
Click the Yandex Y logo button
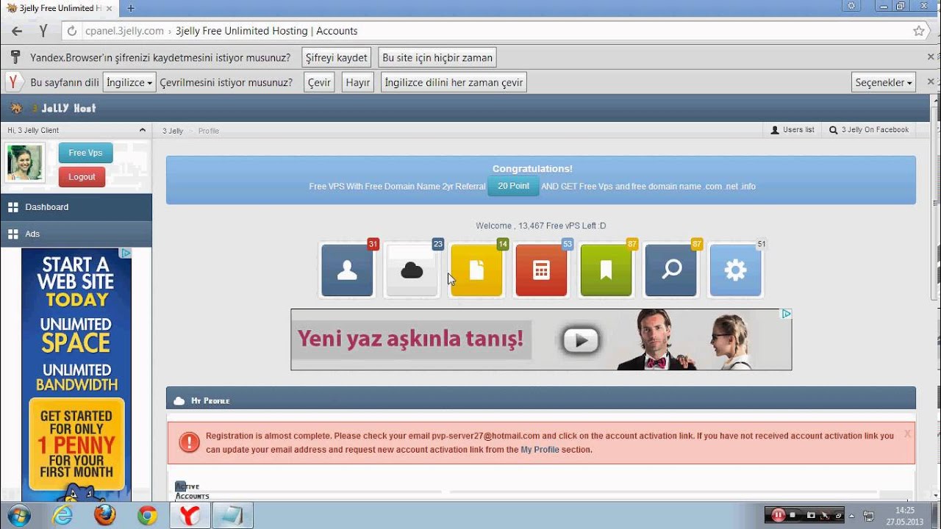(43, 31)
